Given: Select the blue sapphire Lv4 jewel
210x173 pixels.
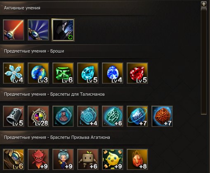Looking at the screenshot, I should tap(113, 73).
